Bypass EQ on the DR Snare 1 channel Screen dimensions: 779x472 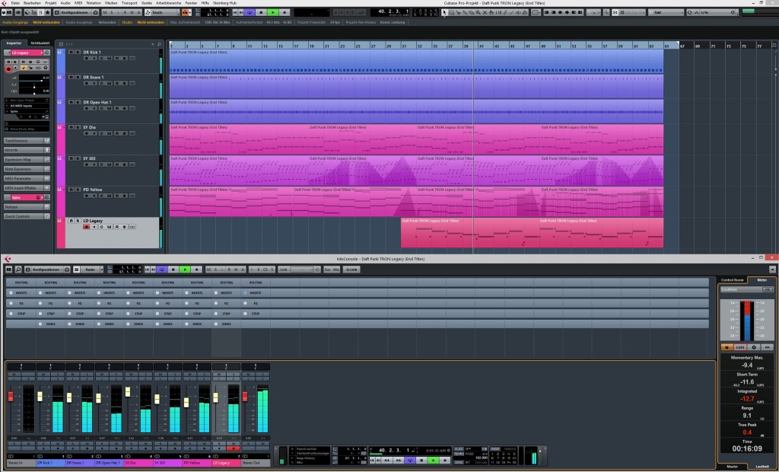coord(69,304)
